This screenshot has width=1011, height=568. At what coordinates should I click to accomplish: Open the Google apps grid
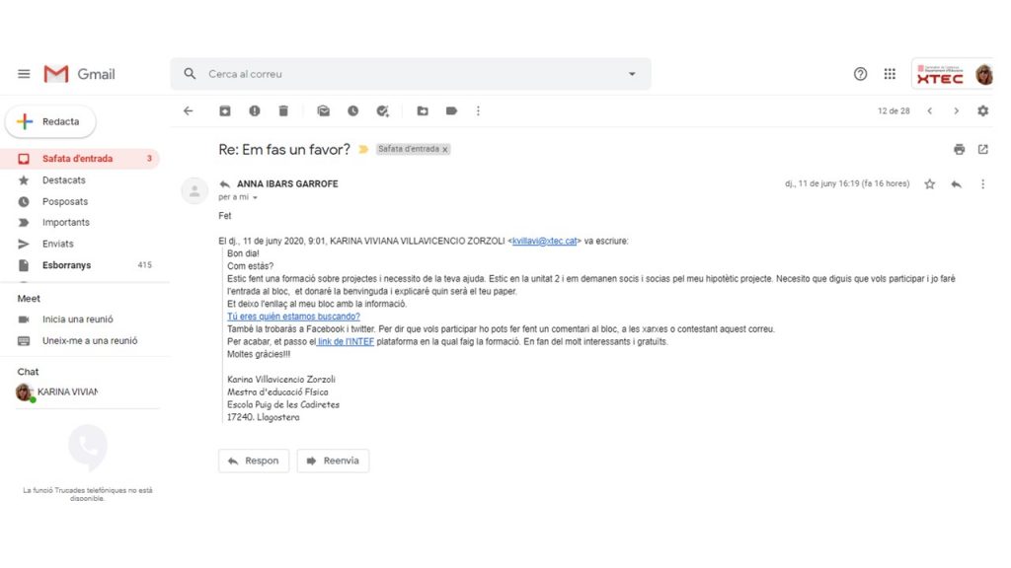tap(890, 74)
